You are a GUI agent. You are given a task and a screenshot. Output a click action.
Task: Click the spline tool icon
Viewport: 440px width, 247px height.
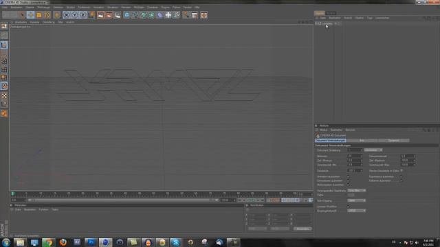pyautogui.click(x=135, y=15)
